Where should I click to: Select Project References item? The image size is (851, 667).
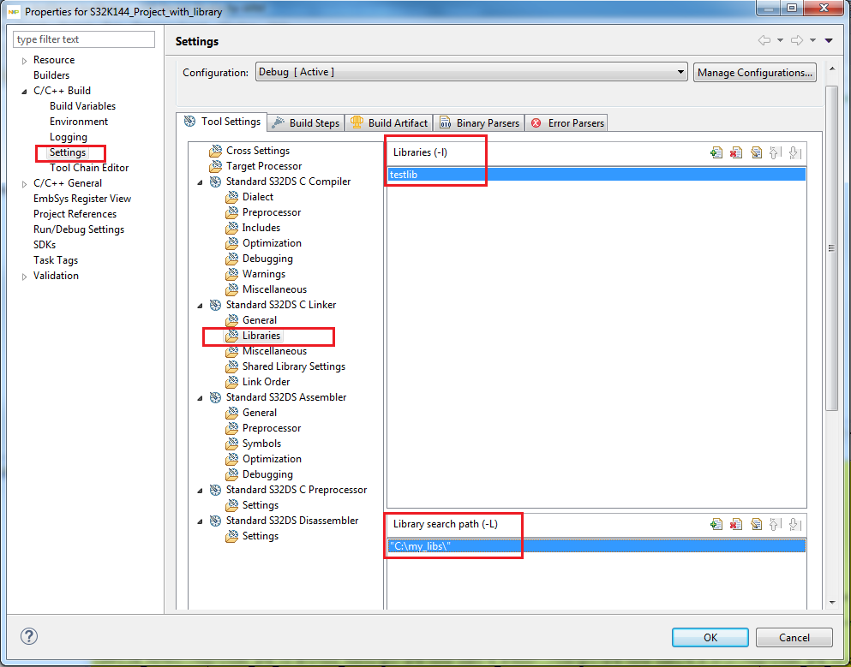click(75, 214)
